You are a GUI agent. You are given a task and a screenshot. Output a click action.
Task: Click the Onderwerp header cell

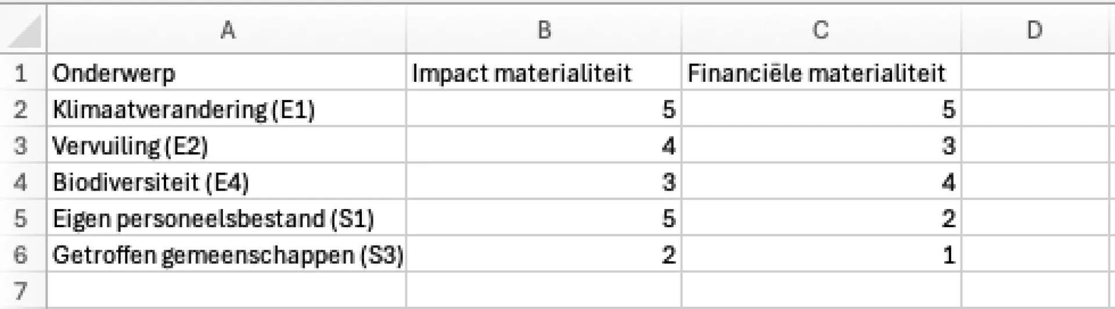coord(226,73)
